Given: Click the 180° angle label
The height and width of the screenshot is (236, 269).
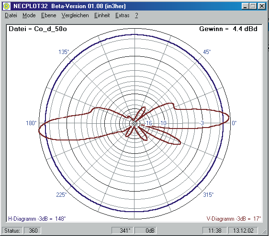Looking at the screenshot, I should pyautogui.click(x=31, y=123).
